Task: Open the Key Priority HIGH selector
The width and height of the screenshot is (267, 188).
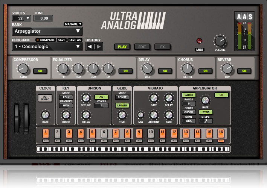Action: point(66,106)
